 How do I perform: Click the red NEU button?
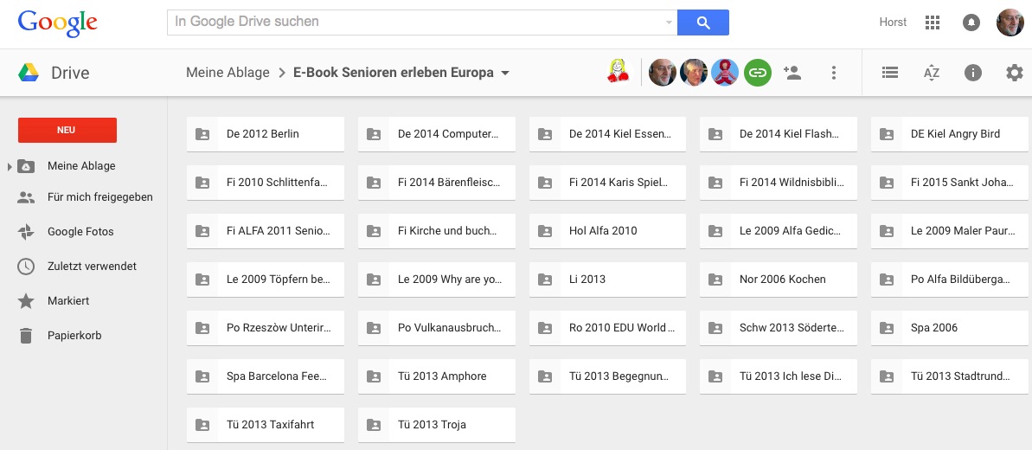point(67,130)
